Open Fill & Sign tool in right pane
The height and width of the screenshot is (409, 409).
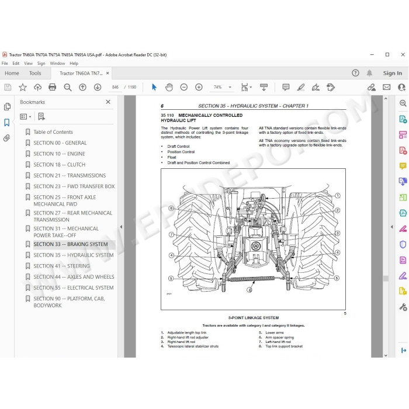403,275
